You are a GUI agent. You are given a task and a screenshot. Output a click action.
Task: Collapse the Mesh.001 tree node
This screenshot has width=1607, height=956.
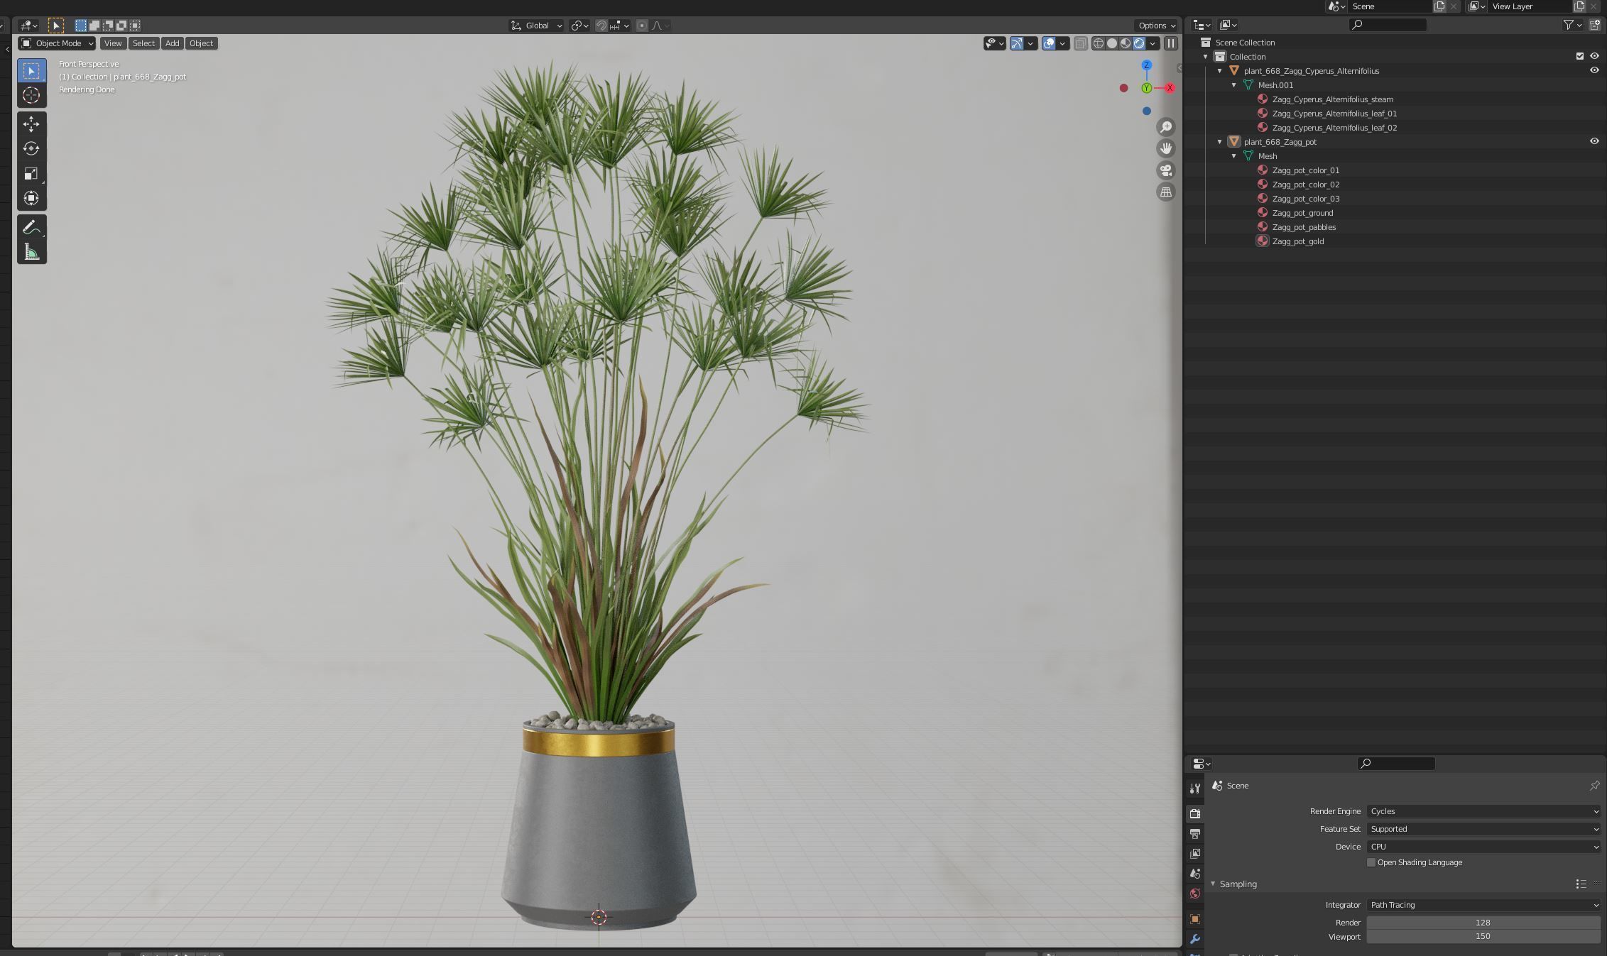(x=1234, y=84)
